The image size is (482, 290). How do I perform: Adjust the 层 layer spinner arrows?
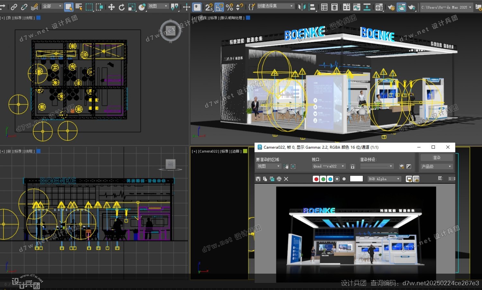(x=454, y=179)
